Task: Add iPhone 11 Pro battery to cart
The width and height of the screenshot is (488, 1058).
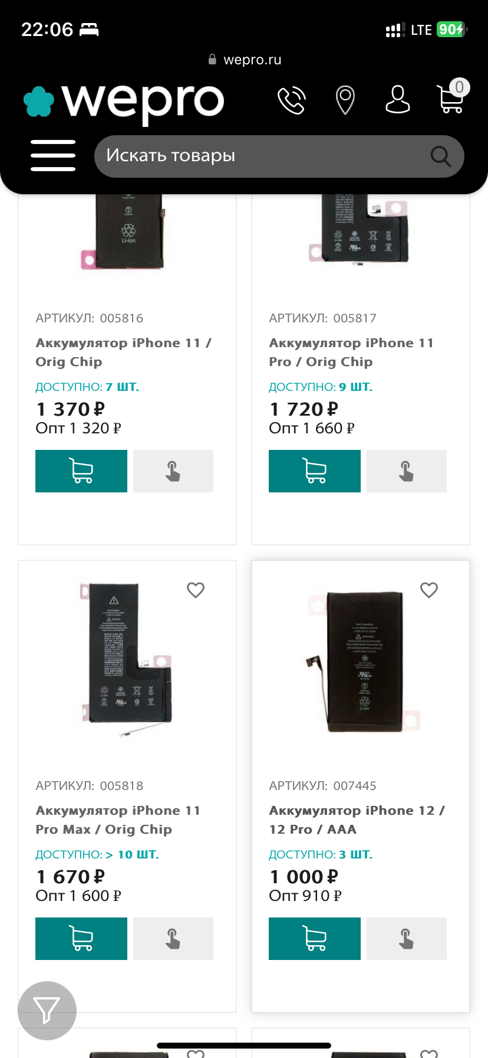Action: tap(315, 471)
